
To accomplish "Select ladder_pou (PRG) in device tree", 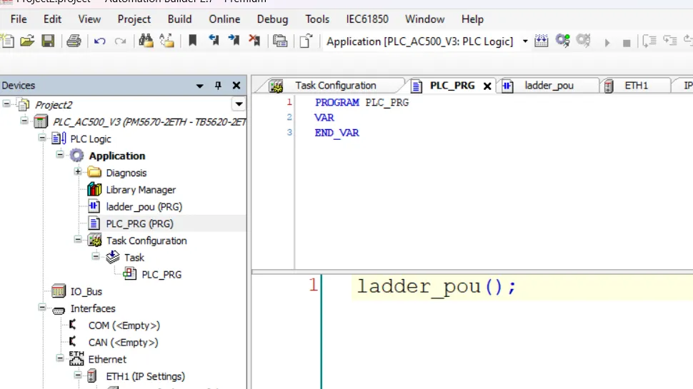I will click(x=144, y=207).
